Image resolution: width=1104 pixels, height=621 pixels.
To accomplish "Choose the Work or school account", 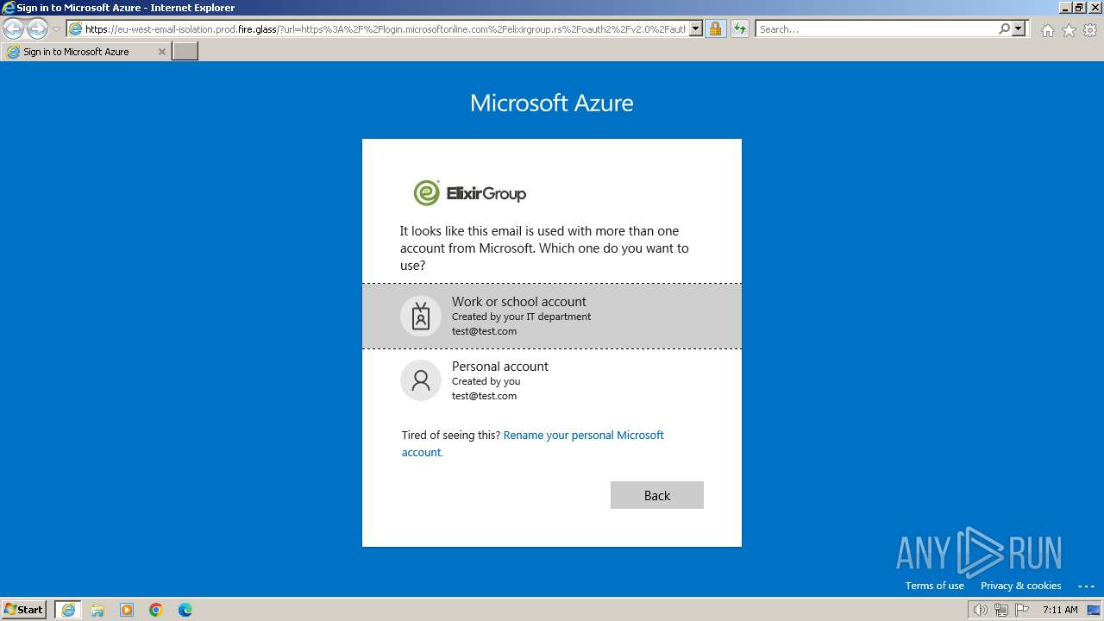I will (552, 316).
